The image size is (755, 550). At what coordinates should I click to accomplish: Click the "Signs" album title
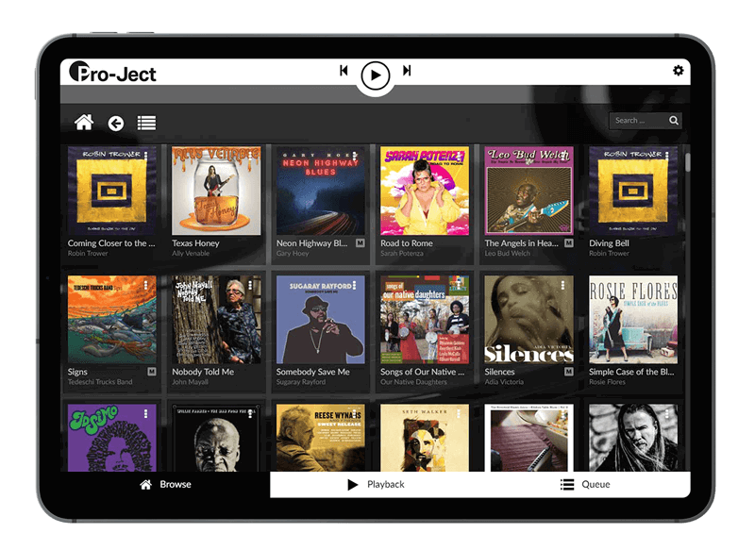(77, 372)
